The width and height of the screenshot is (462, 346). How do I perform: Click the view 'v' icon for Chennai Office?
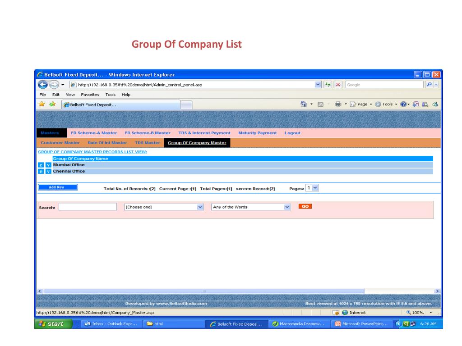coord(49,172)
